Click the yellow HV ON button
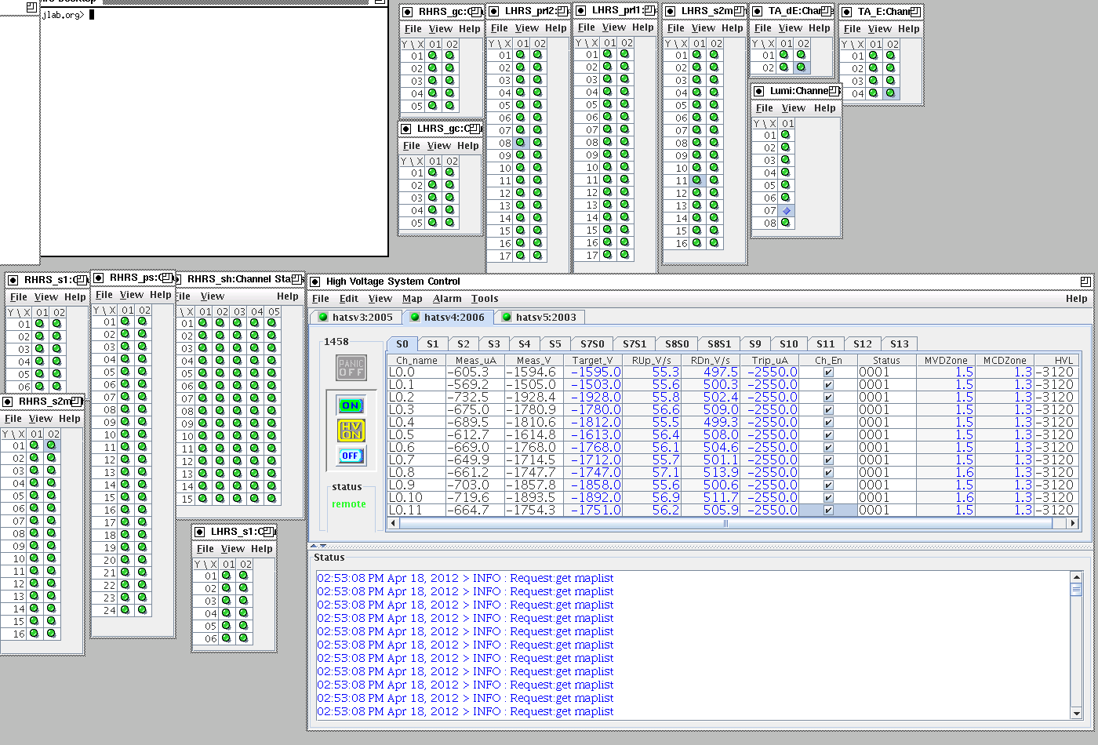Screen dimensions: 1098x745 [x=351, y=430]
